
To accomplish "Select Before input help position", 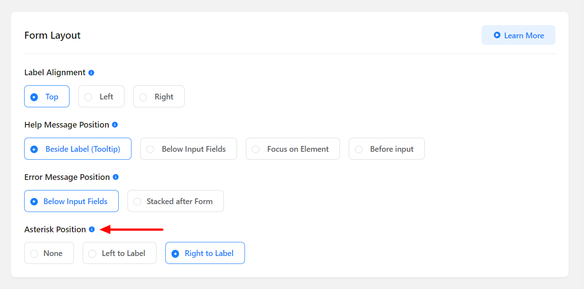I will point(387,149).
